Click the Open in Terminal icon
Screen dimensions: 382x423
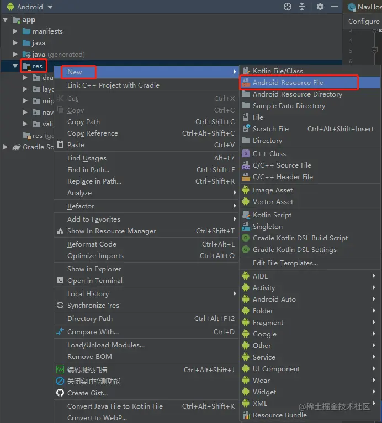[x=61, y=281]
